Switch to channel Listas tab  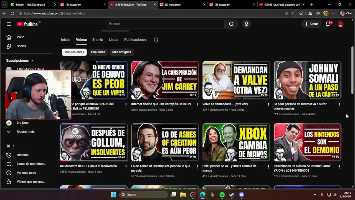coord(113,40)
